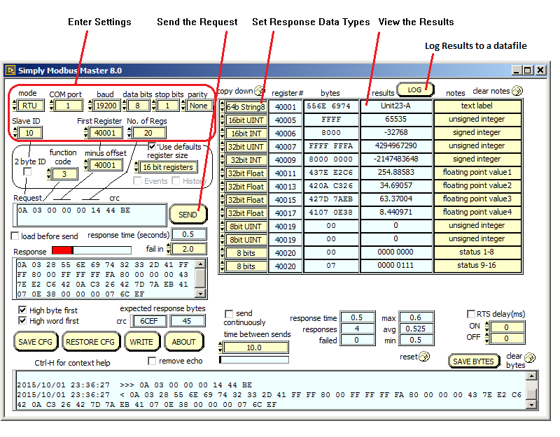The height and width of the screenshot is (437, 560).
Task: Click the Unit23-A result cell
Action: [x=395, y=106]
